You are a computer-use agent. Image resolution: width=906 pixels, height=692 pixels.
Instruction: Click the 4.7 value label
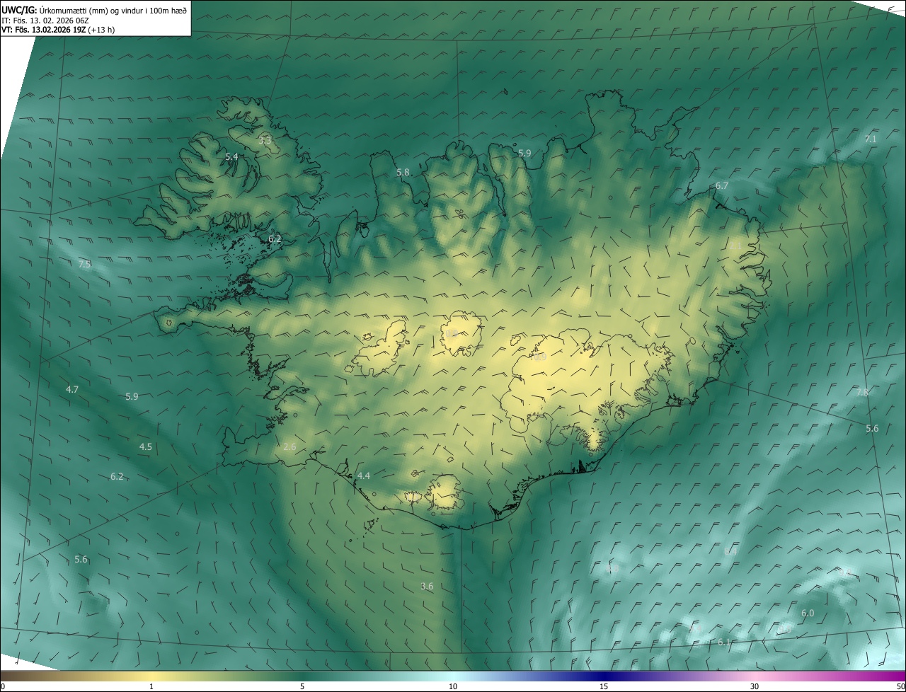[72, 389]
